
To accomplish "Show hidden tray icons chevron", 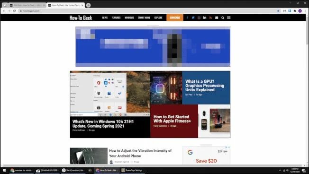I will (x=280, y=171).
